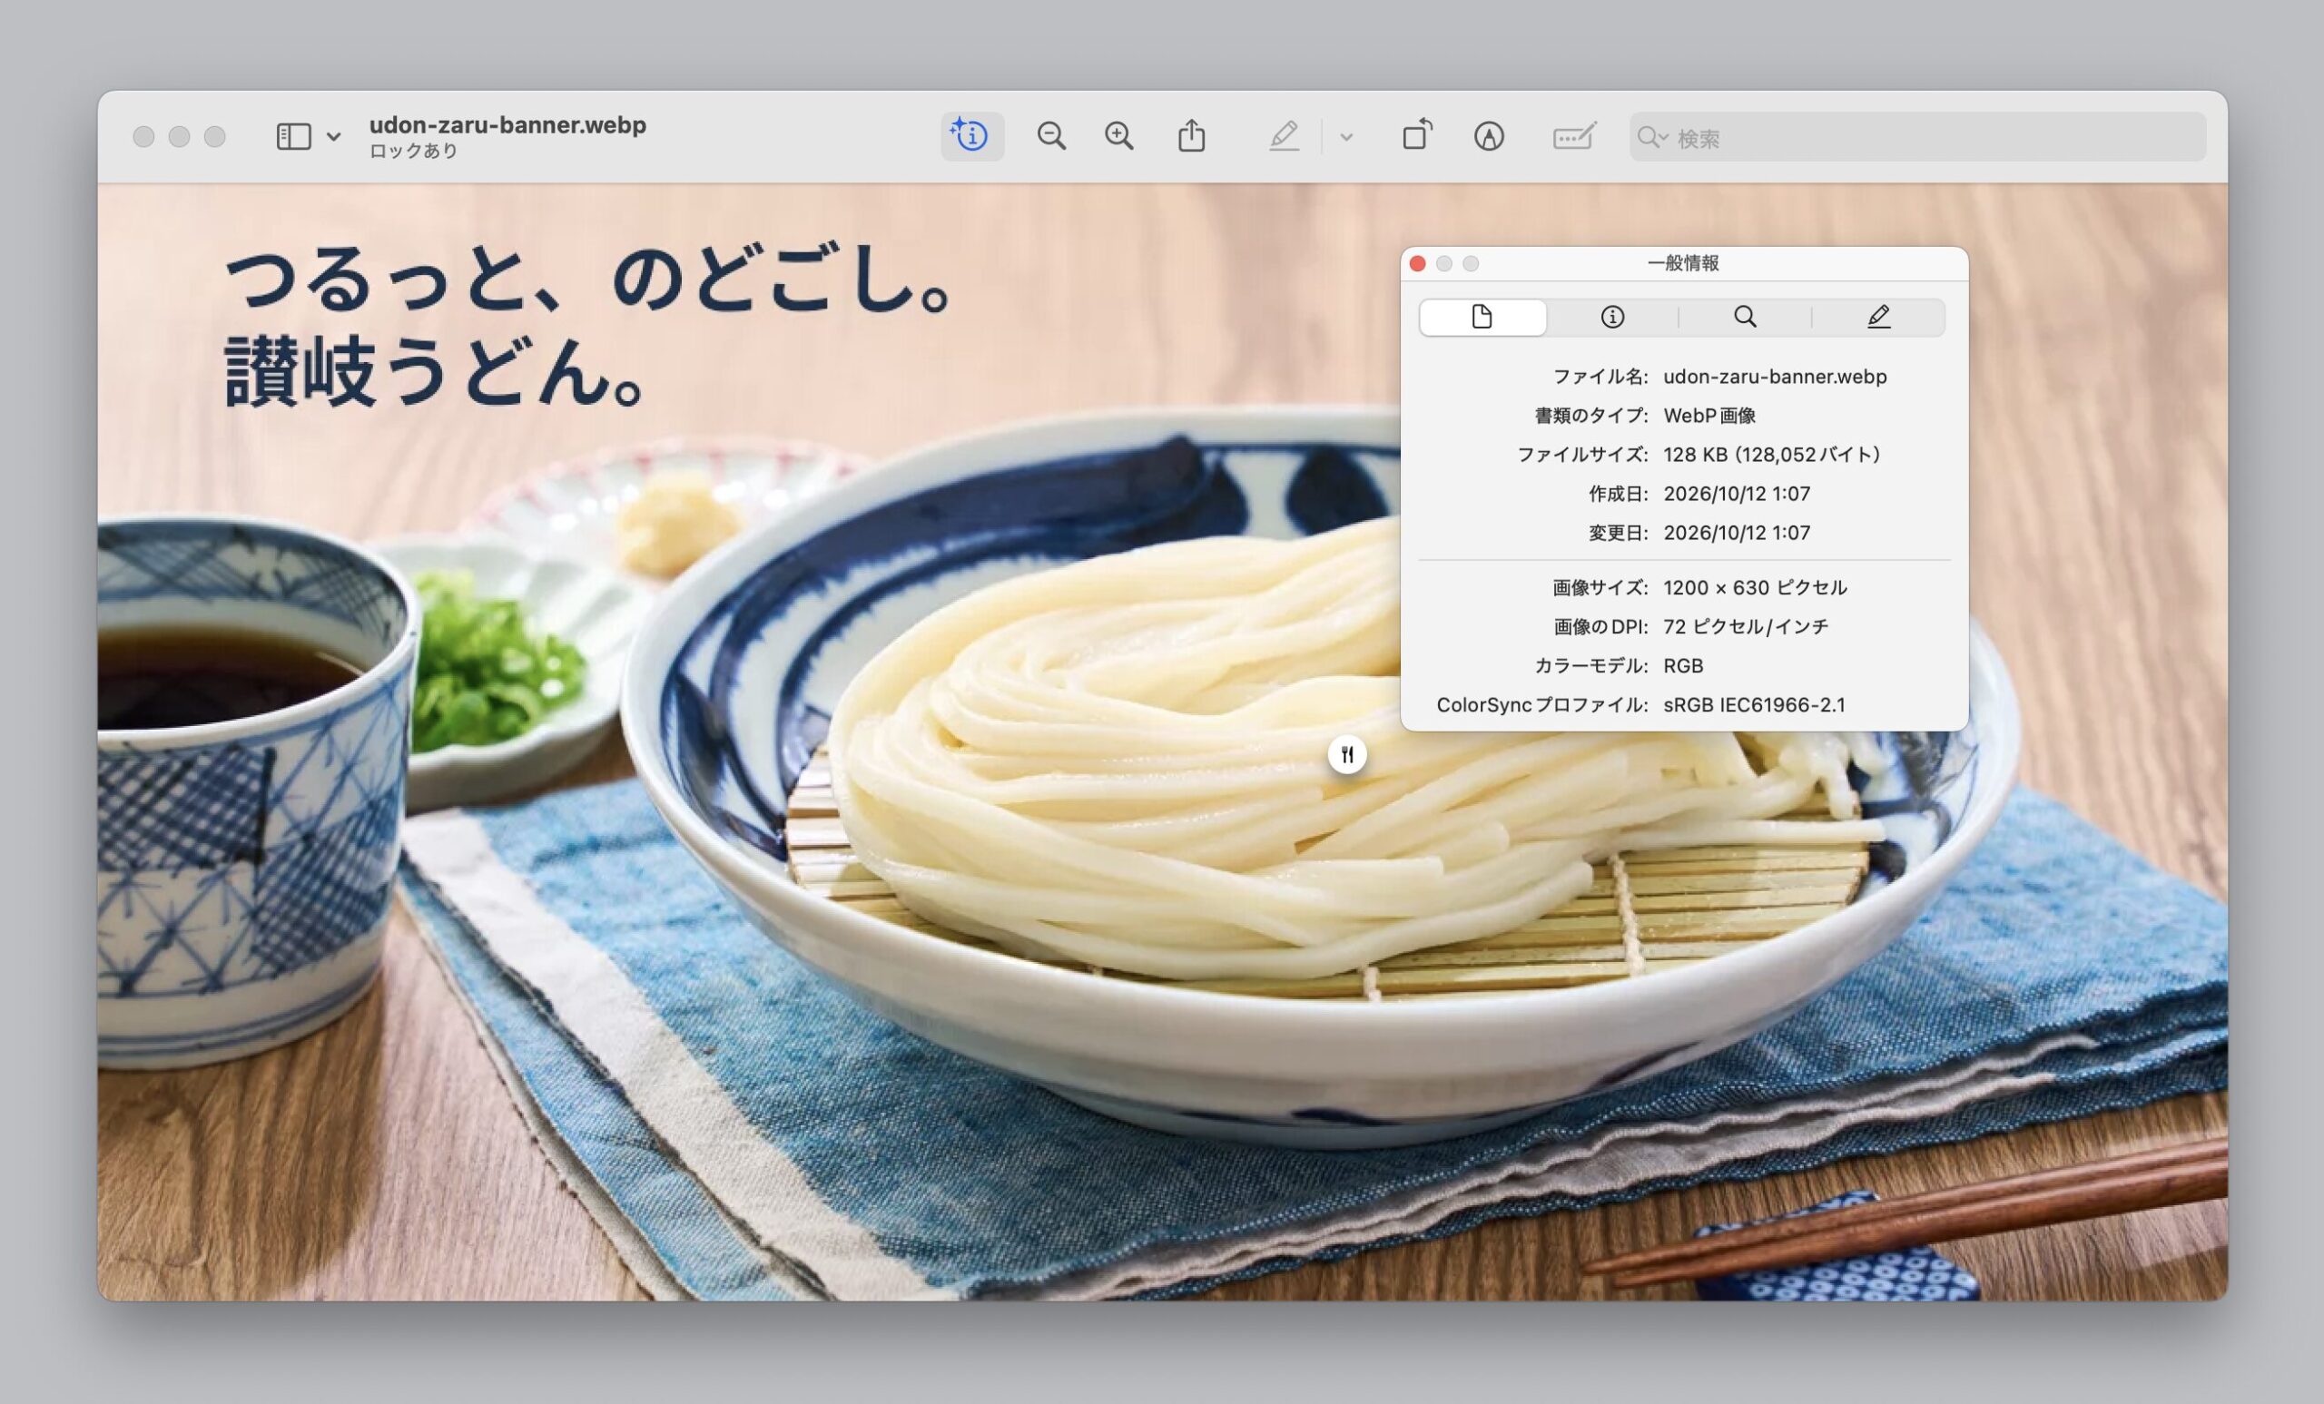The height and width of the screenshot is (1404, 2324).
Task: Select file name value udon-zaru-banner.webp in inspector
Action: point(1774,377)
